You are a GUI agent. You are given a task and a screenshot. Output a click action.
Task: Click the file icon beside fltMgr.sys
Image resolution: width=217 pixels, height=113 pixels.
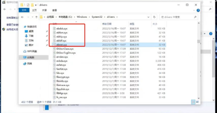pos(54,93)
